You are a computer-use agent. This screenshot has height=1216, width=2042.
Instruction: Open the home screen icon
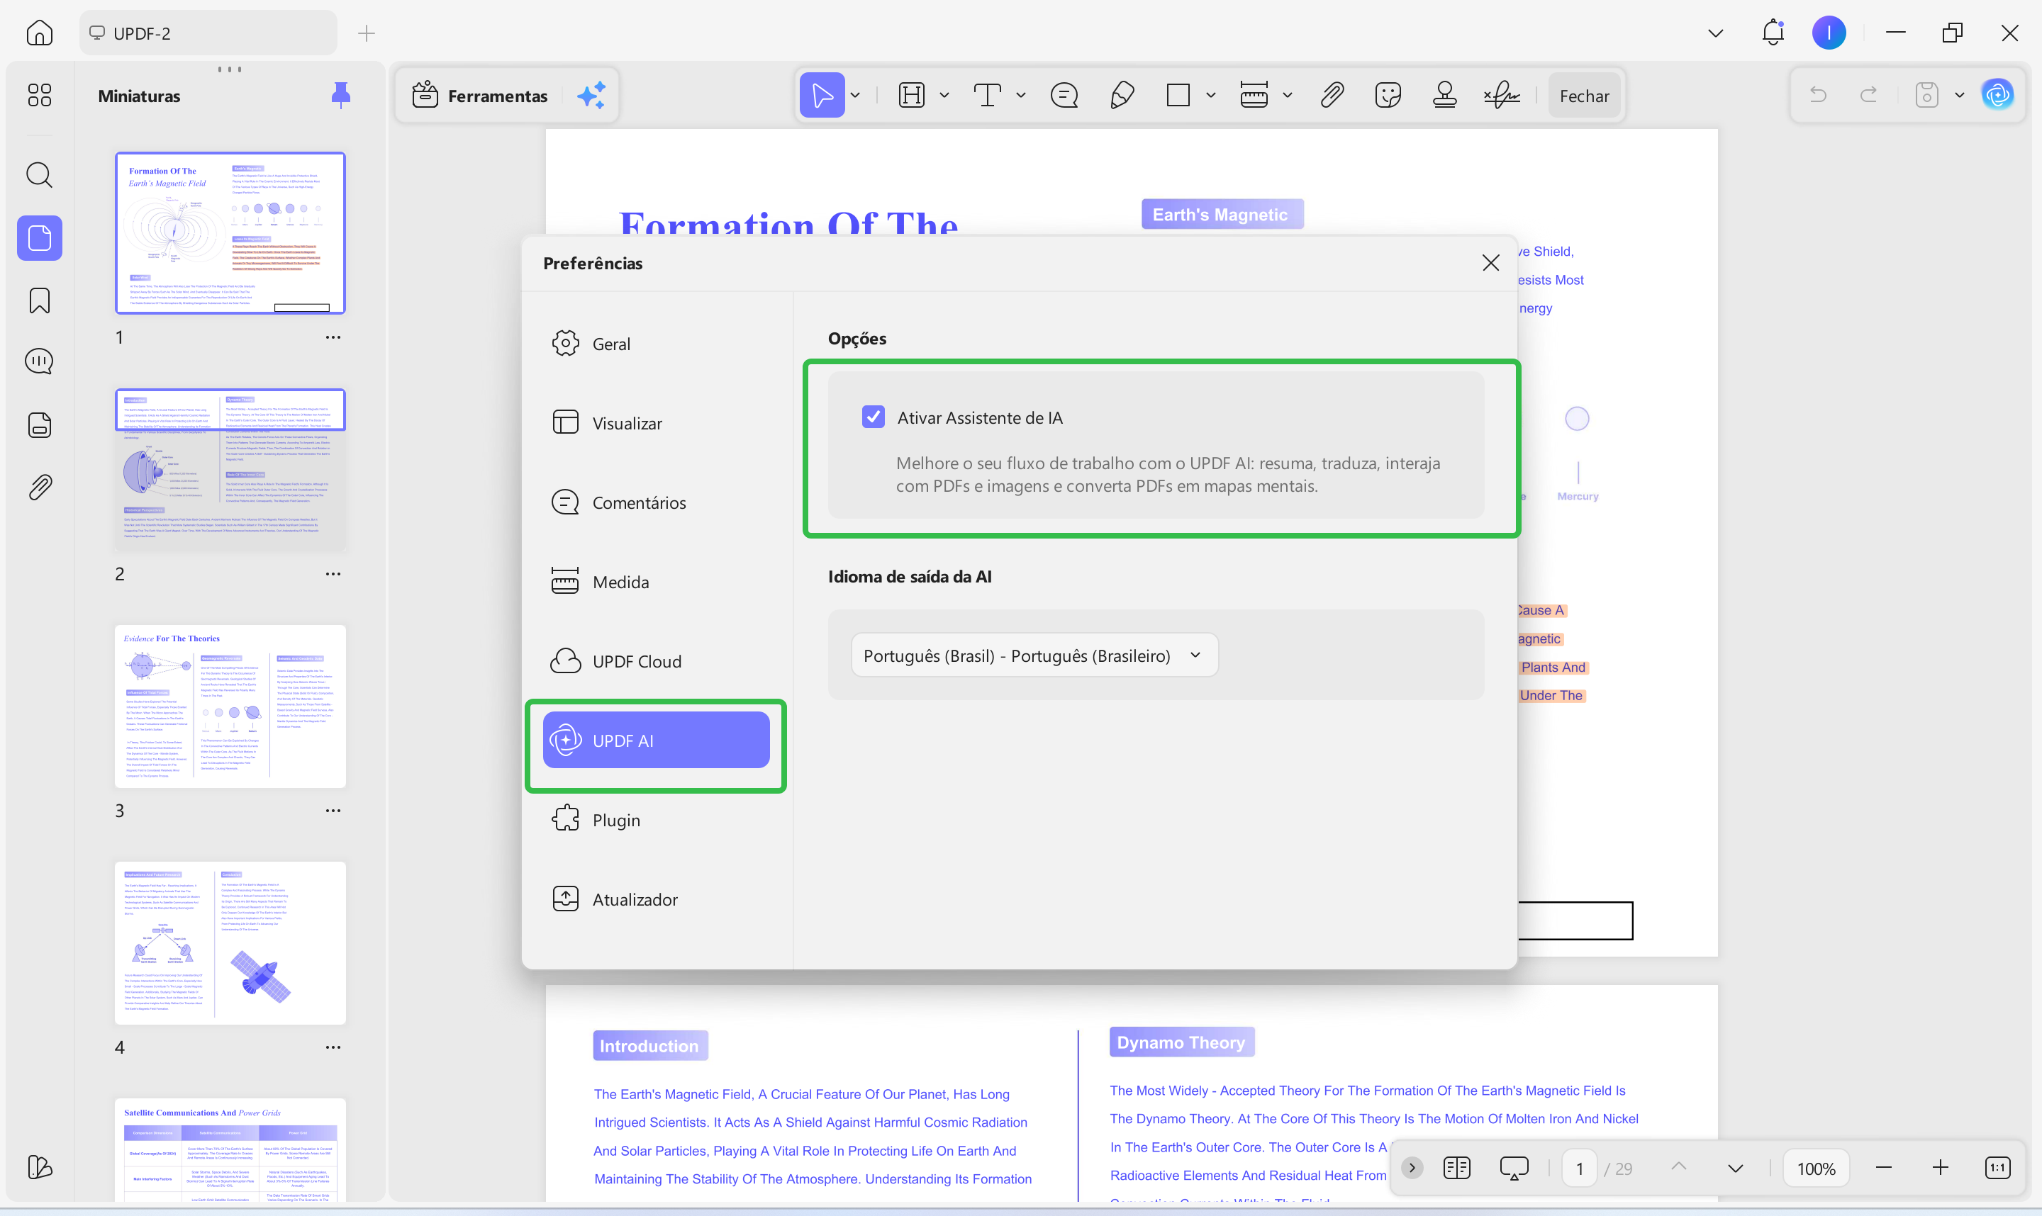[x=39, y=33]
